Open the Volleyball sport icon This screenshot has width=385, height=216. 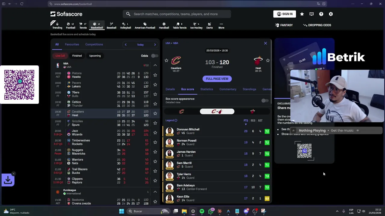125,25
